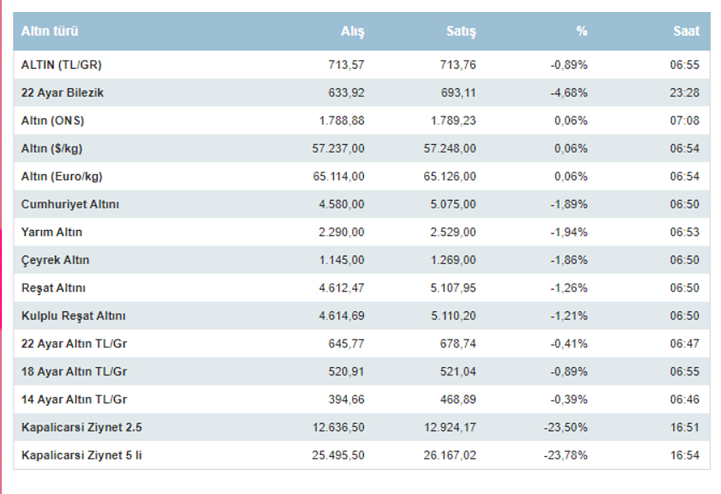The width and height of the screenshot is (721, 494).
Task: Open the Altın (Euro/kg) entry
Action: (x=62, y=177)
